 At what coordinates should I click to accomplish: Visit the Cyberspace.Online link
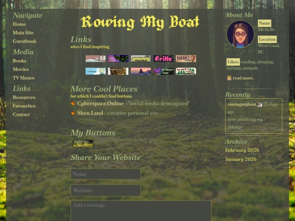point(101,104)
